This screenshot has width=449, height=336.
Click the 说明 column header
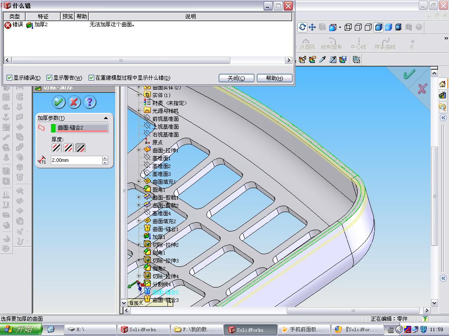pyautogui.click(x=190, y=17)
